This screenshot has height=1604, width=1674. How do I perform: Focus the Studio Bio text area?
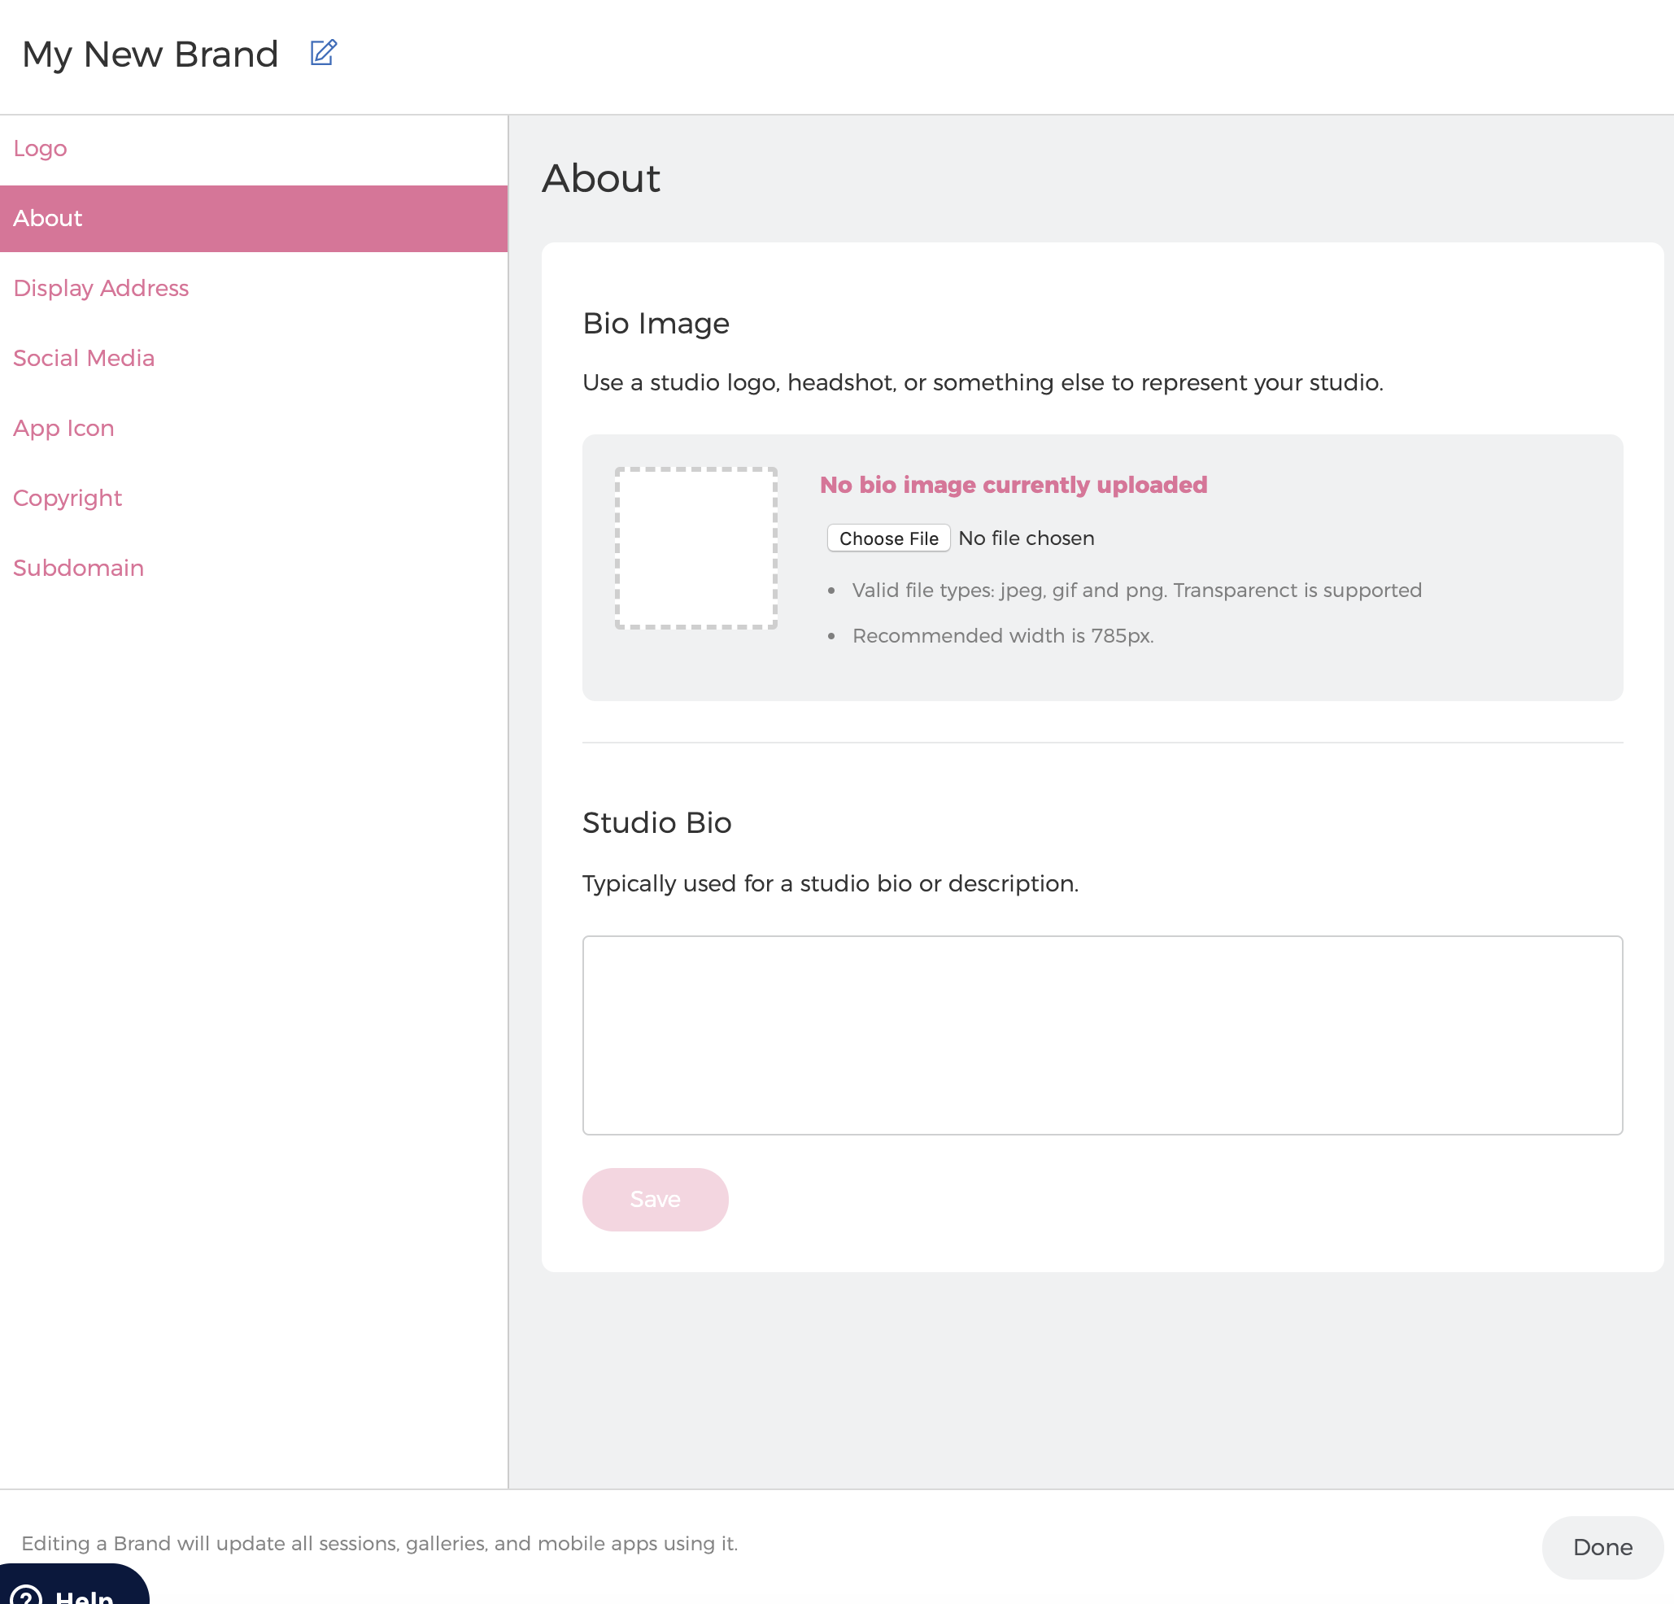(1101, 1035)
